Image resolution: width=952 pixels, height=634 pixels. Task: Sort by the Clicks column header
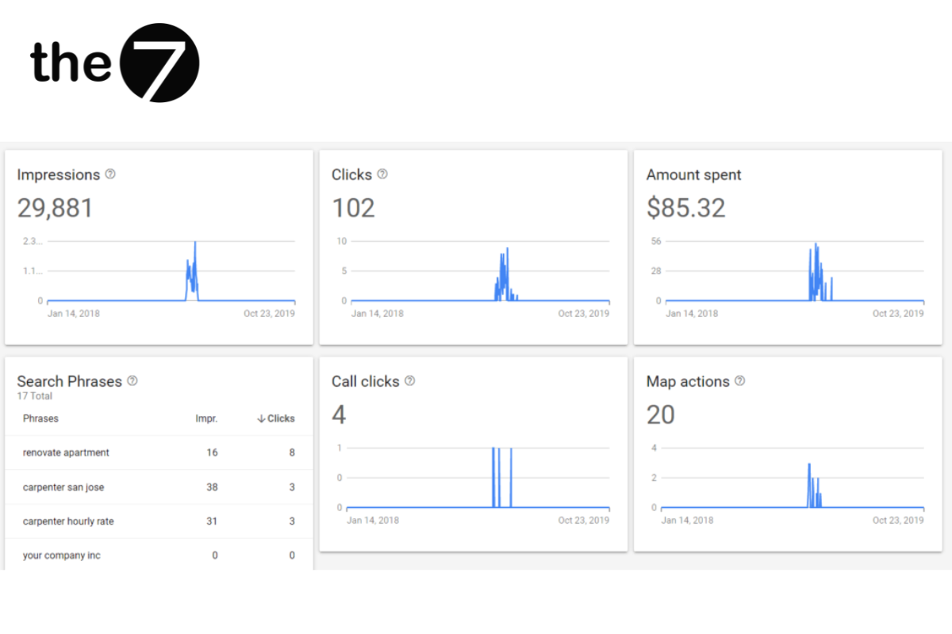pyautogui.click(x=276, y=418)
